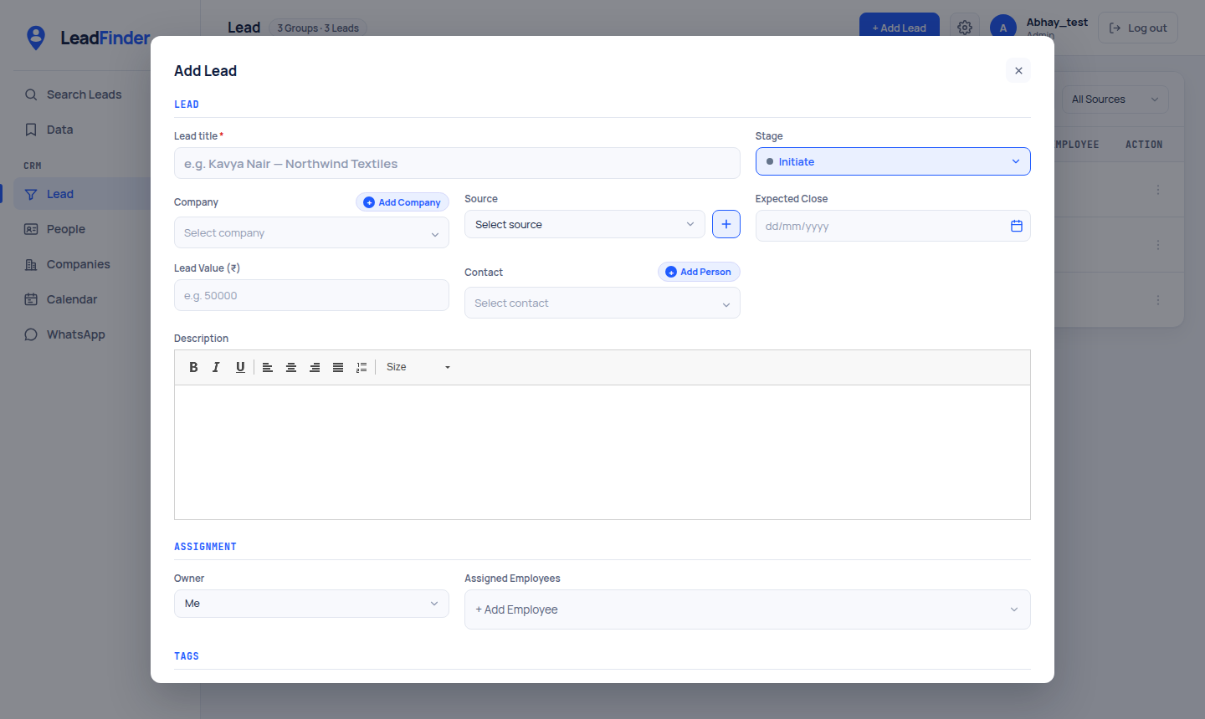This screenshot has width=1205, height=719.
Task: Toggle italic formatting in description editor
Action: pos(216,367)
